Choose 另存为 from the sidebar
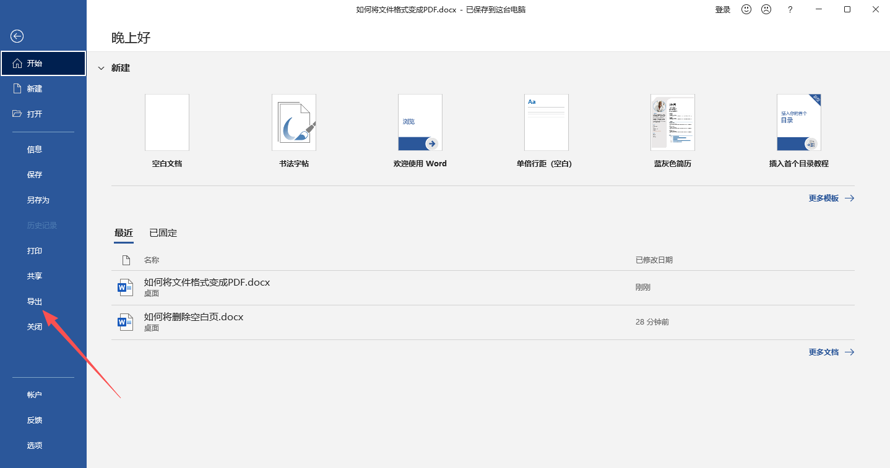The image size is (890, 468). click(x=38, y=200)
